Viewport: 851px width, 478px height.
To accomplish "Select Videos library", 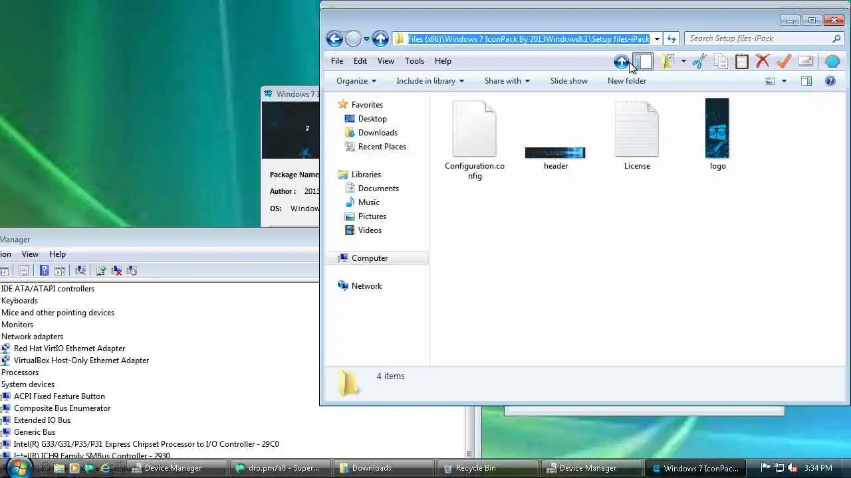I will pyautogui.click(x=363, y=230).
